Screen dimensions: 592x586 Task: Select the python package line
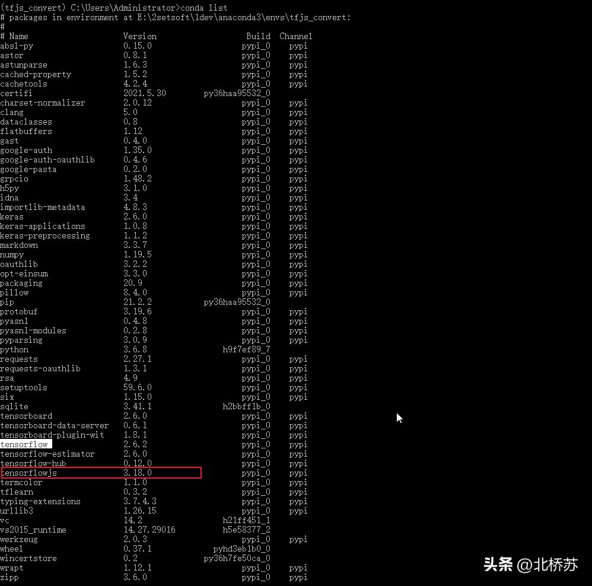tap(14, 349)
